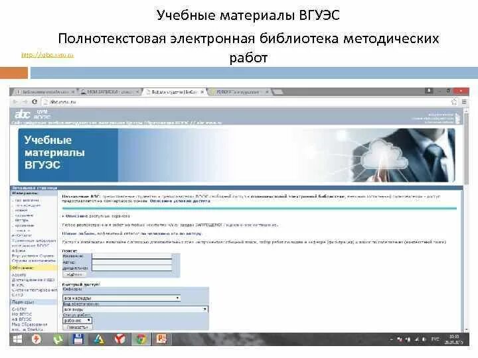The image size is (478, 358).
Task: Switch to Chrome in the taskbar
Action: [x=141, y=339]
